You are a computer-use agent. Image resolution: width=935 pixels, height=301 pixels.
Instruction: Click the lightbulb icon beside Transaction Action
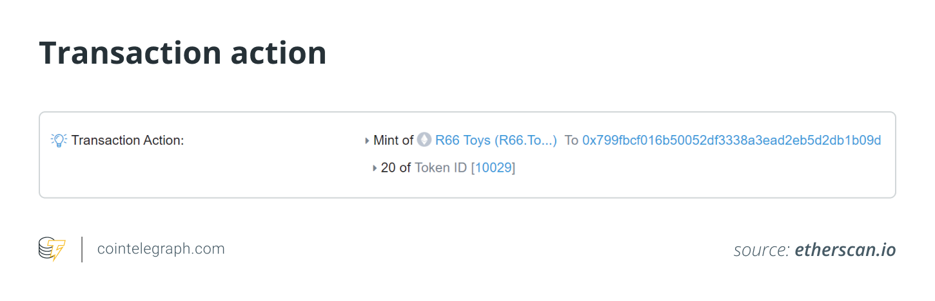(x=59, y=140)
